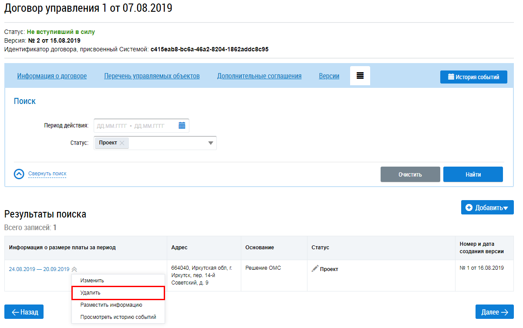Screen dimensions: 523x328
Task: Select Разместить информацию menu entry
Action: coord(118,305)
